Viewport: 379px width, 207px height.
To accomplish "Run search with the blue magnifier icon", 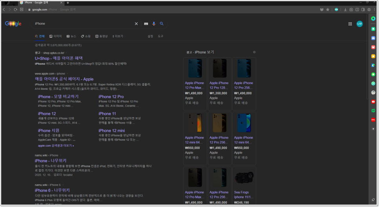I will [x=162, y=24].
